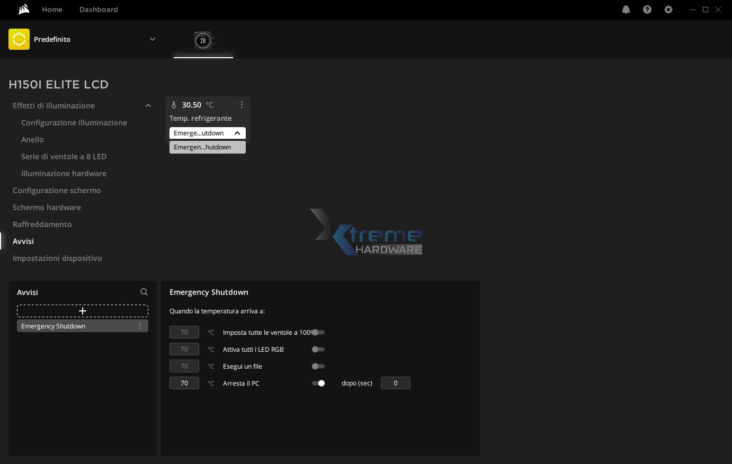This screenshot has width=732, height=464.
Task: Enable the 'Attiva tutti i LED RGB' toggle
Action: [x=318, y=350]
